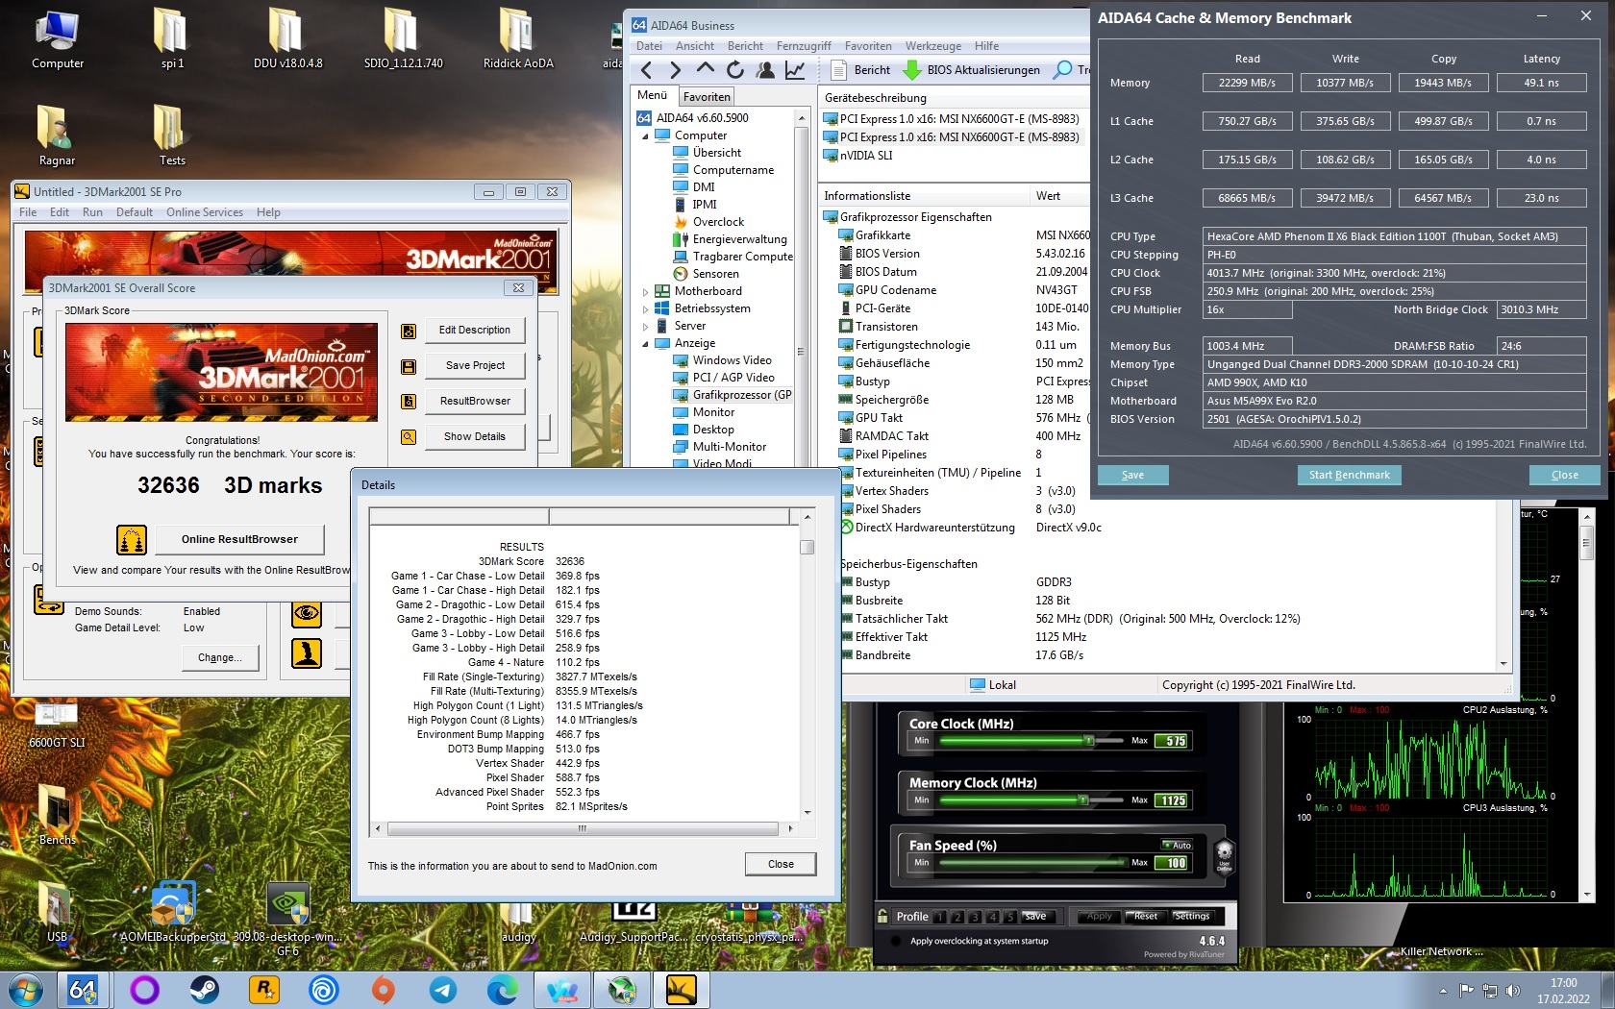Image resolution: width=1615 pixels, height=1009 pixels.
Task: Save the Cache & Memory Benchmark result
Action: pyautogui.click(x=1132, y=475)
